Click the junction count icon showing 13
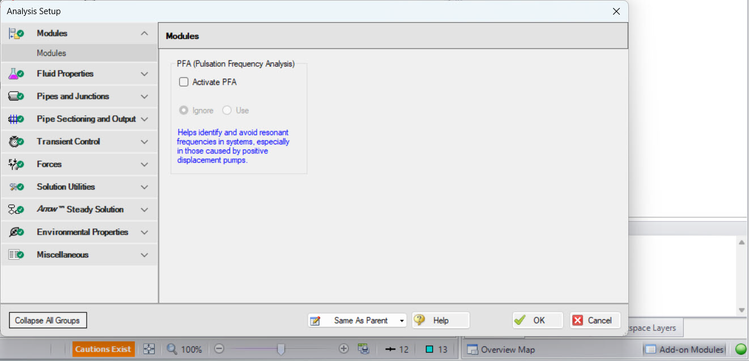The image size is (749, 361). [429, 350]
